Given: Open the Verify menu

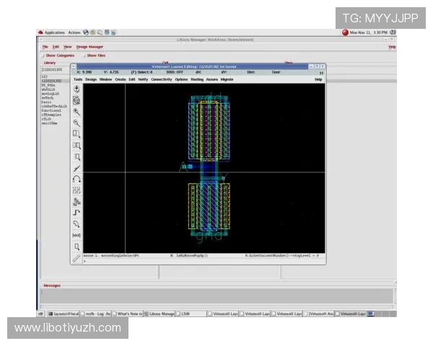Looking at the screenshot, I should [143, 79].
